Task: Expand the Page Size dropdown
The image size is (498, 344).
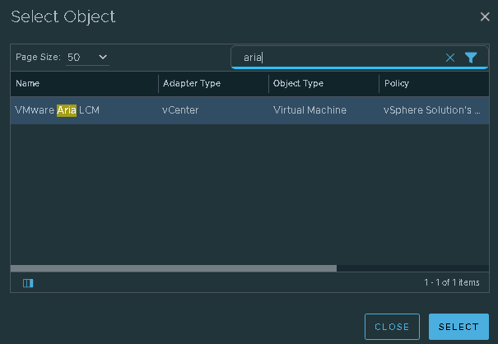Action: [88, 57]
